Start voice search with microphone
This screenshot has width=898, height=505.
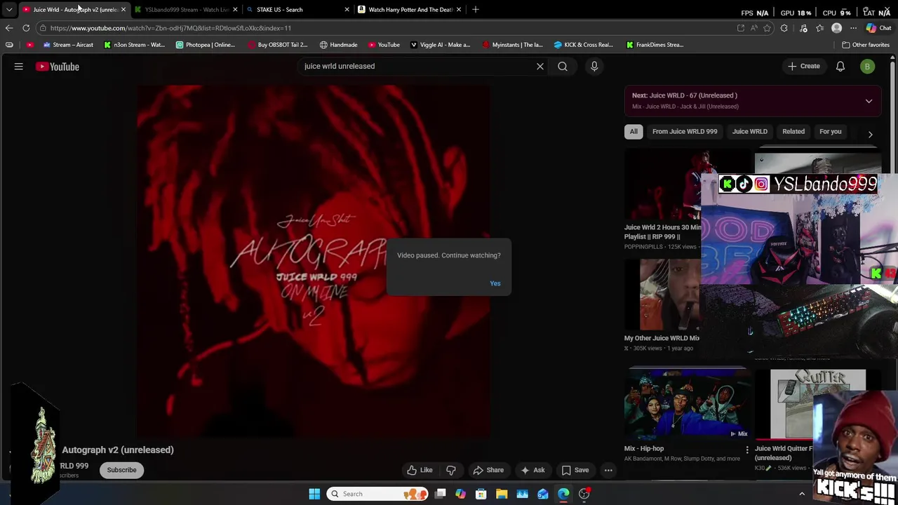coord(594,66)
